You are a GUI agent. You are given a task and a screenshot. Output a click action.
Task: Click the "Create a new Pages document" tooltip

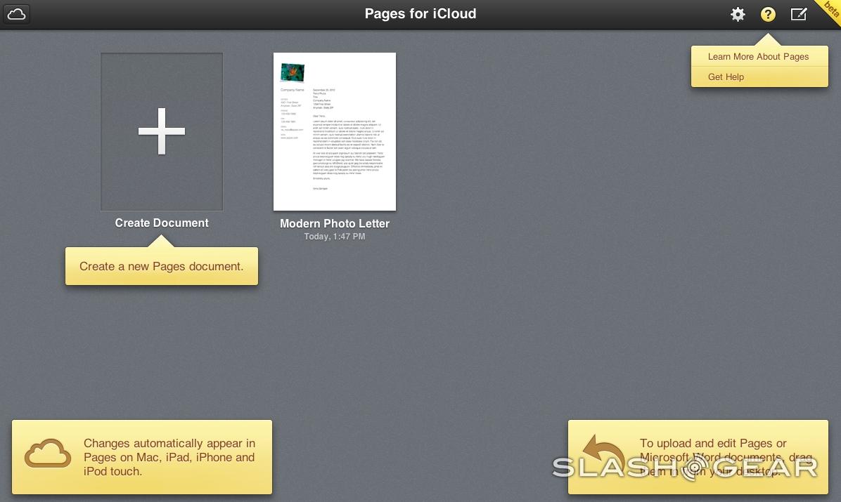[x=162, y=267]
